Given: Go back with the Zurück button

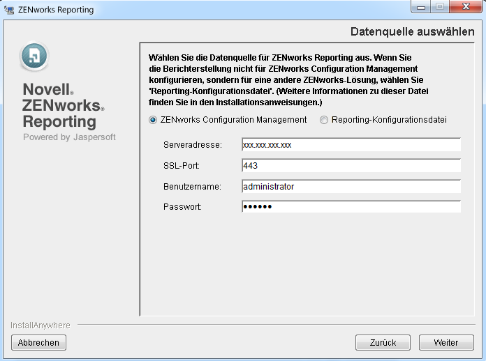Looking at the screenshot, I should coord(383,342).
